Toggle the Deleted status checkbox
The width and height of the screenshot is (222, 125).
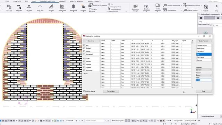coord(84,51)
